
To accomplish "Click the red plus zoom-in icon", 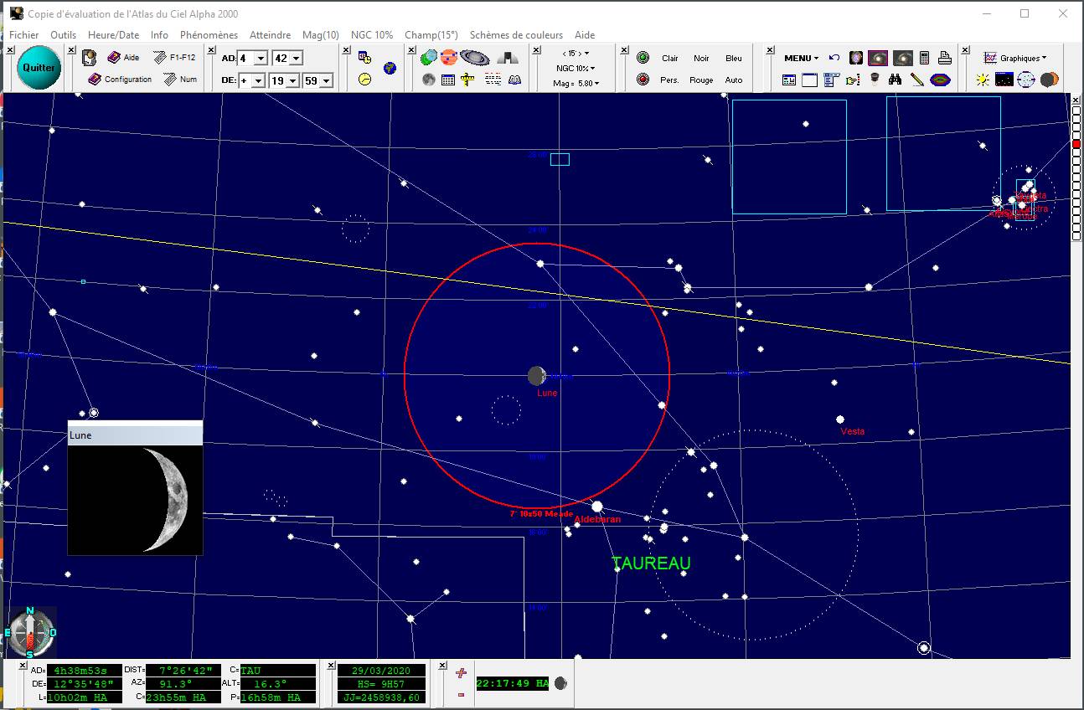I will [460, 672].
